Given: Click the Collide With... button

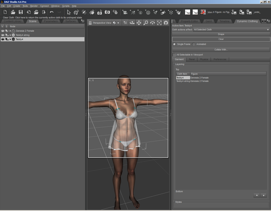Looking at the screenshot, I should [220, 49].
